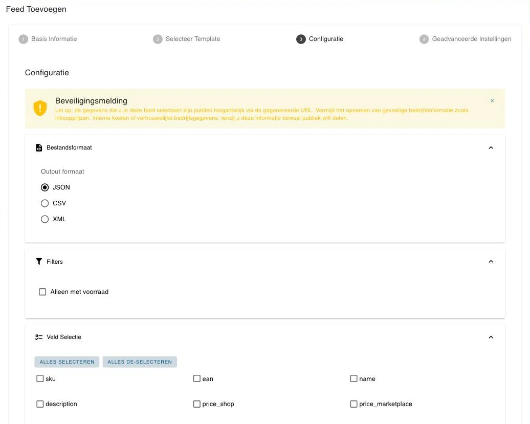Click the Filters funnel icon

[x=39, y=261]
